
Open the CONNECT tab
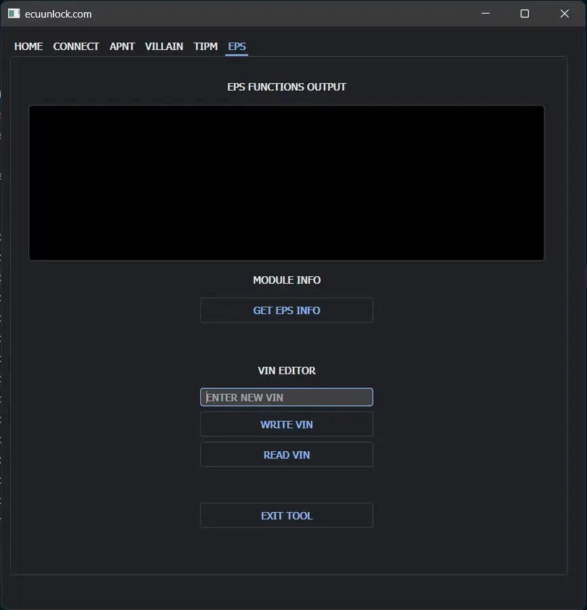point(76,46)
